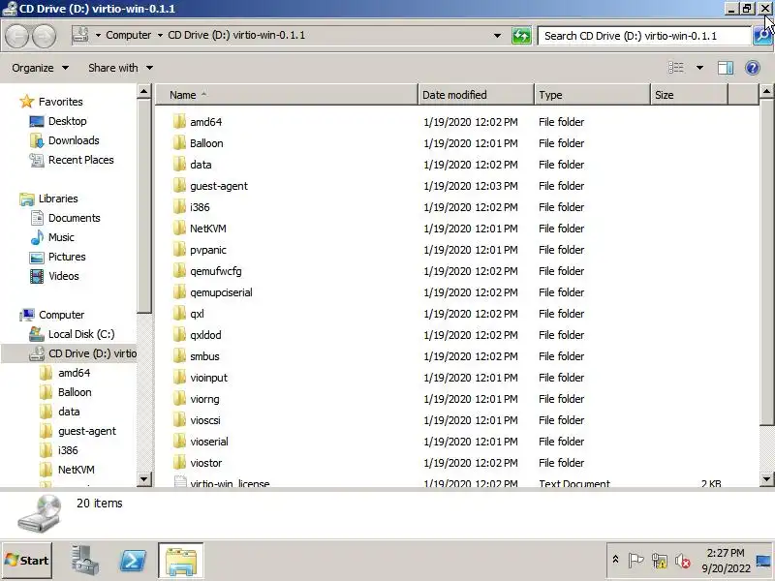
Task: Sort by Size column header
Action: click(x=689, y=95)
